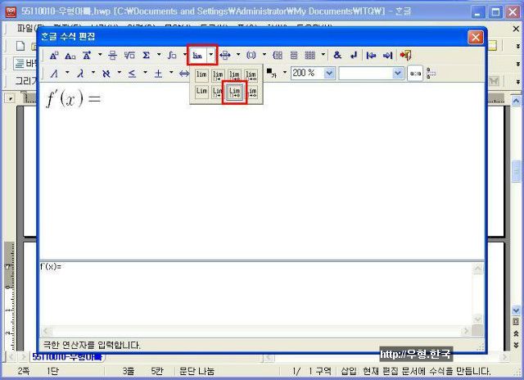This screenshot has width=524, height=380.
Task: Close the equation editor dialog
Action: coord(475,37)
